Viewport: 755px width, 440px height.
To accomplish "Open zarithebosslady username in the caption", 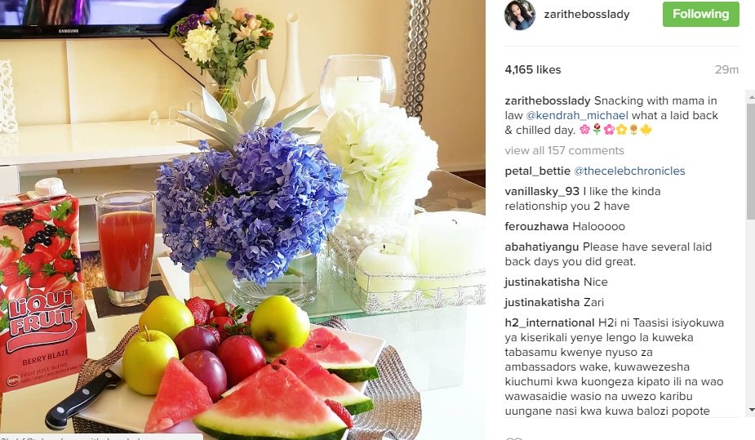I will click(x=548, y=101).
